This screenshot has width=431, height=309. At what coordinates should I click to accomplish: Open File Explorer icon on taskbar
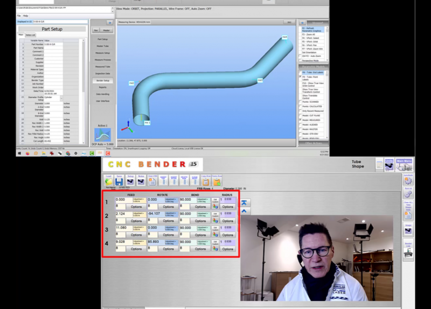(44, 153)
